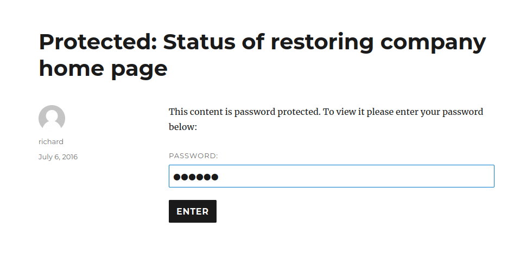Screen dimensions: 514x272
Task: Click the word "below:" in the notice
Action: pos(182,127)
